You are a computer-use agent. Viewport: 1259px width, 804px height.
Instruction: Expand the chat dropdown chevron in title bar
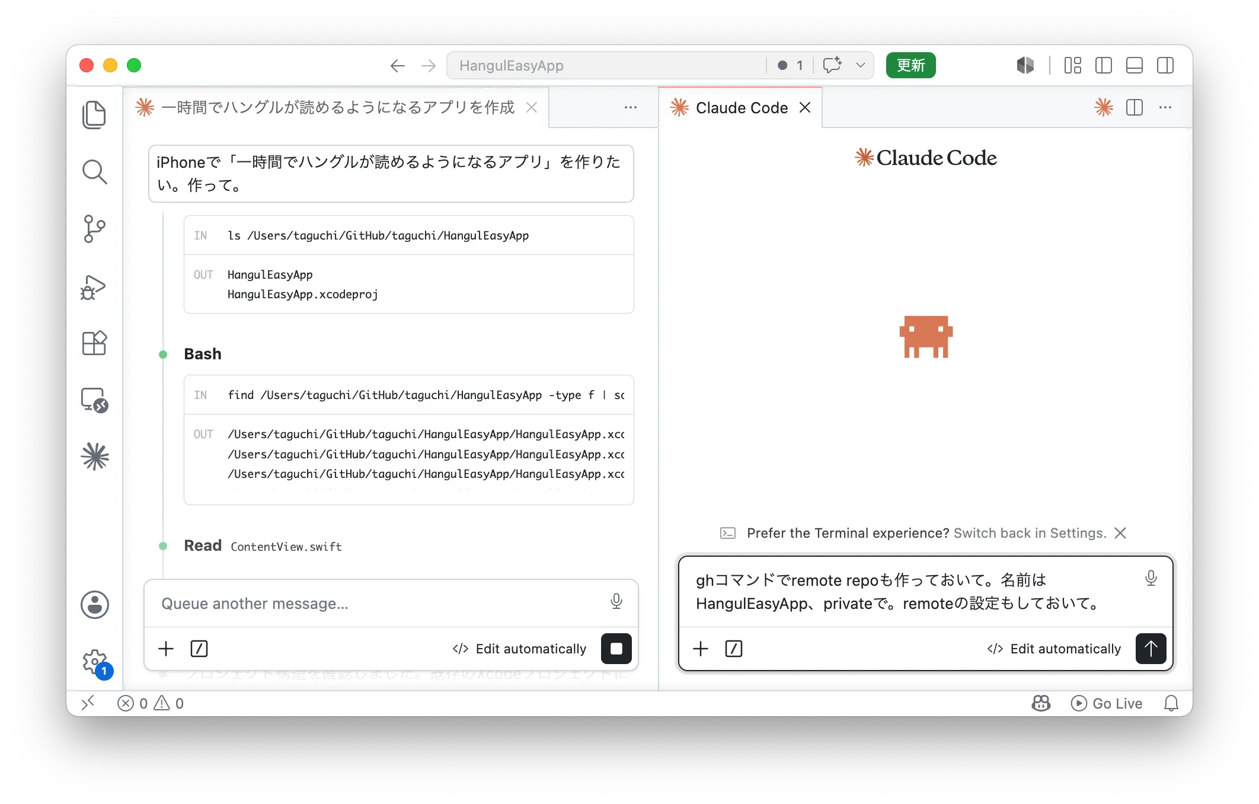[x=861, y=65]
